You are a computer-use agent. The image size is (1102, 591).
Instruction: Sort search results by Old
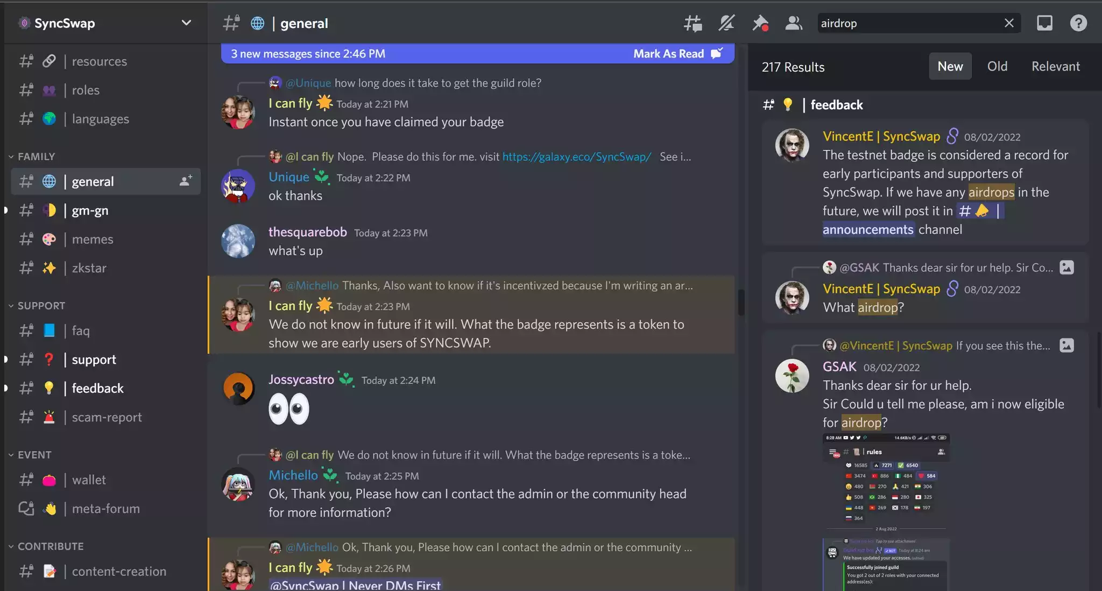(997, 66)
